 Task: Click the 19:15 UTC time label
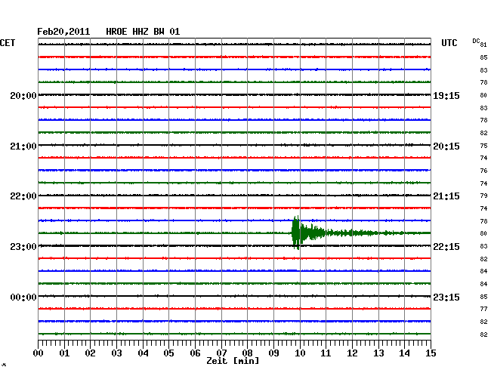[446, 95]
